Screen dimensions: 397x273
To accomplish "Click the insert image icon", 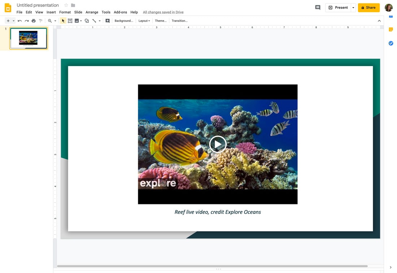I will tap(77, 21).
